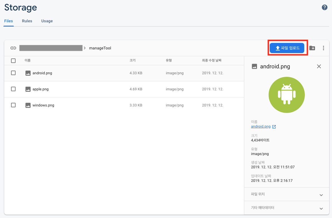Viewport: 332px width, 218px height.
Task: Check the windows.png checkbox
Action: pyautogui.click(x=13, y=105)
